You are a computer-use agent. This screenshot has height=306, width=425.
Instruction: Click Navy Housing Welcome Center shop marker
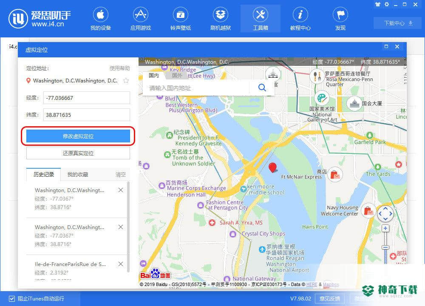click(368, 210)
